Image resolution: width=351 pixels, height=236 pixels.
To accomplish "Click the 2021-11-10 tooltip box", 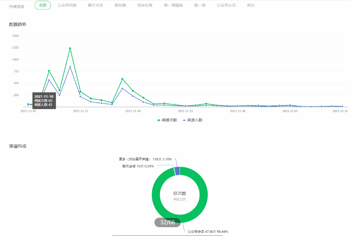I will (x=44, y=101).
